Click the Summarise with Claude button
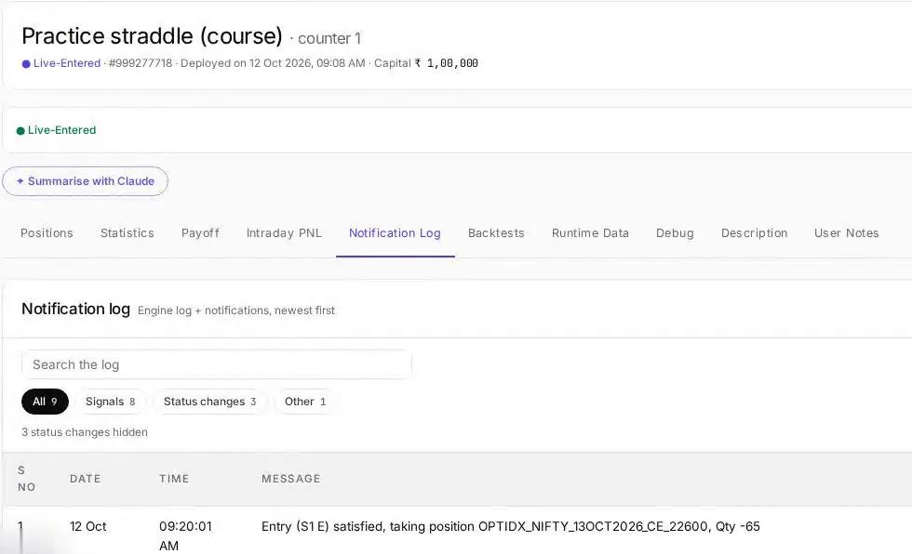The image size is (912, 554). click(85, 181)
